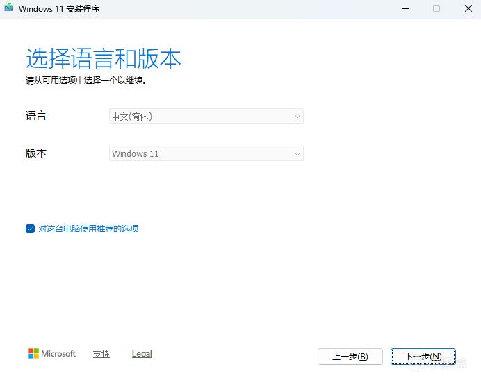The width and height of the screenshot is (481, 381).
Task: Click the 版本 field label
Action: (36, 153)
